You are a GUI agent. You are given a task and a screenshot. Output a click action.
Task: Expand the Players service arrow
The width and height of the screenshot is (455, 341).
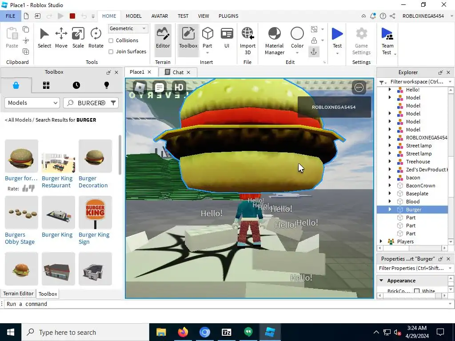pyautogui.click(x=381, y=241)
